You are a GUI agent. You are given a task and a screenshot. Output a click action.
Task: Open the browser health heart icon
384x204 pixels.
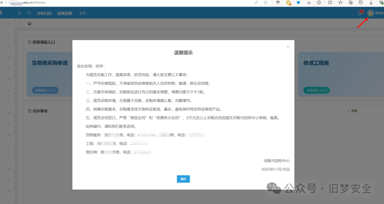coord(381,2)
